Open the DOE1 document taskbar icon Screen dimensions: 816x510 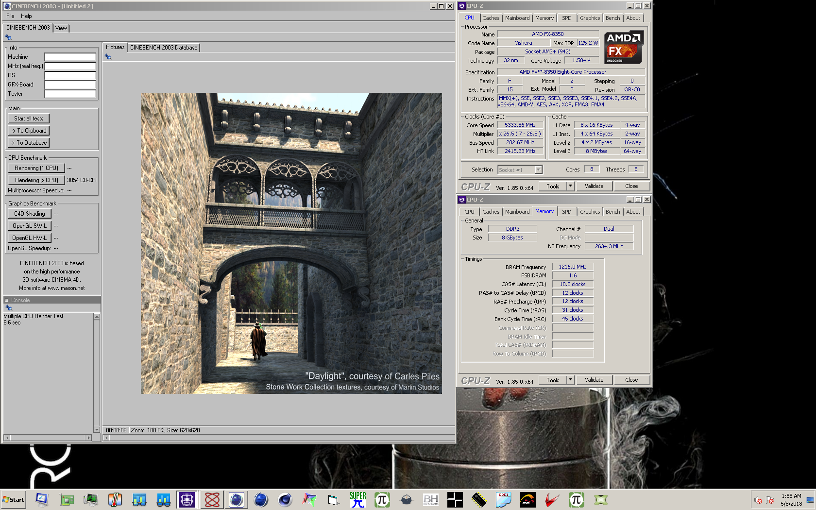(504, 499)
